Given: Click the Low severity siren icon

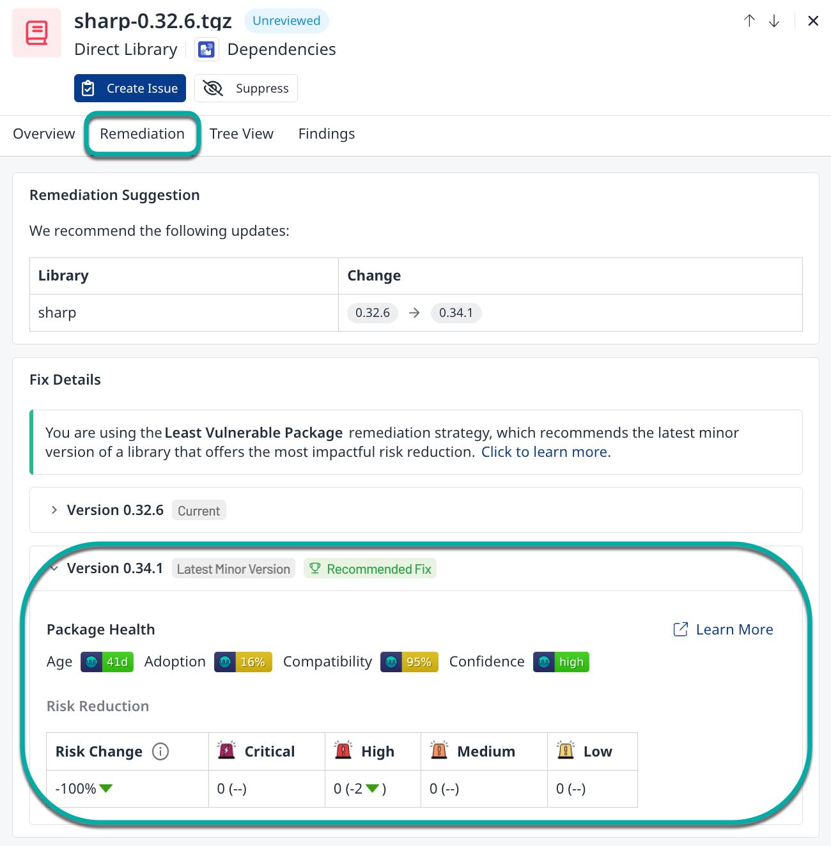Looking at the screenshot, I should tap(566, 750).
